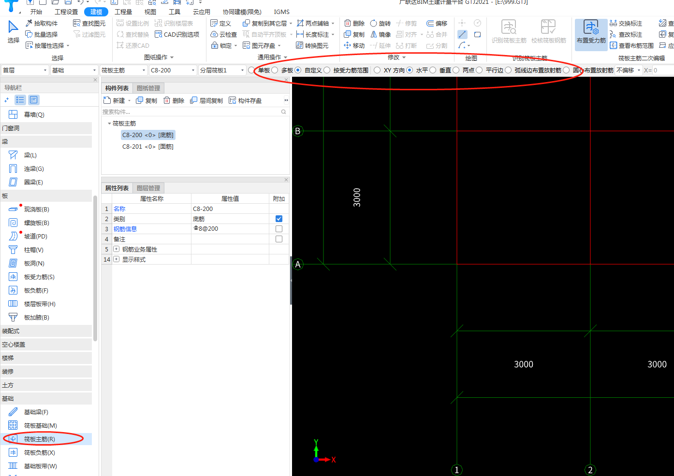
Task: Select the 镜像 mirror tool
Action: tap(381, 34)
